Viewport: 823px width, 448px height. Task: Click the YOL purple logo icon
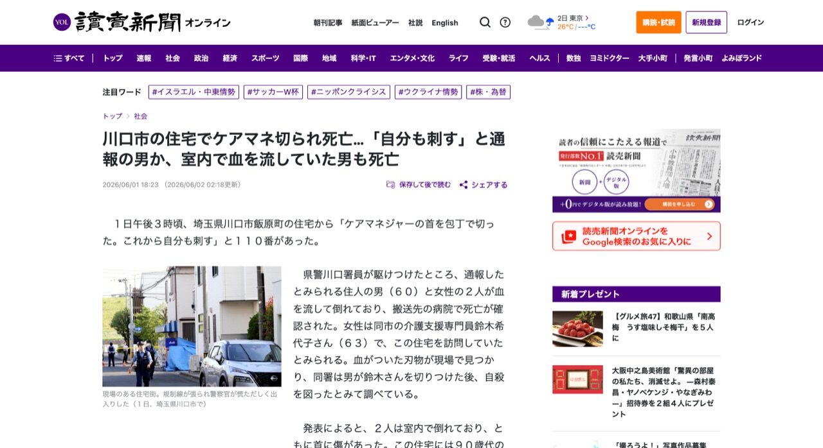click(62, 22)
